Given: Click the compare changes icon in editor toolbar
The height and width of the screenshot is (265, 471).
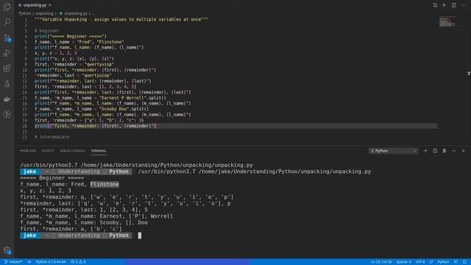Looking at the screenshot, I should (435, 5).
